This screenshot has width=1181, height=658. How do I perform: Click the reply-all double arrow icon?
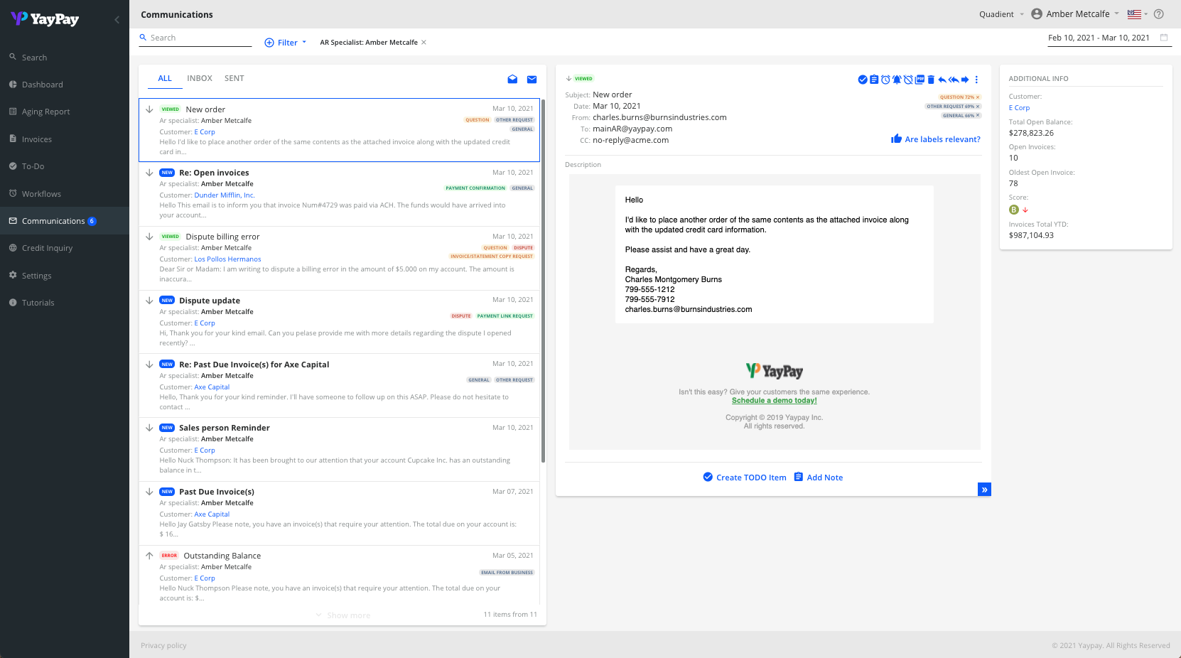(x=954, y=80)
